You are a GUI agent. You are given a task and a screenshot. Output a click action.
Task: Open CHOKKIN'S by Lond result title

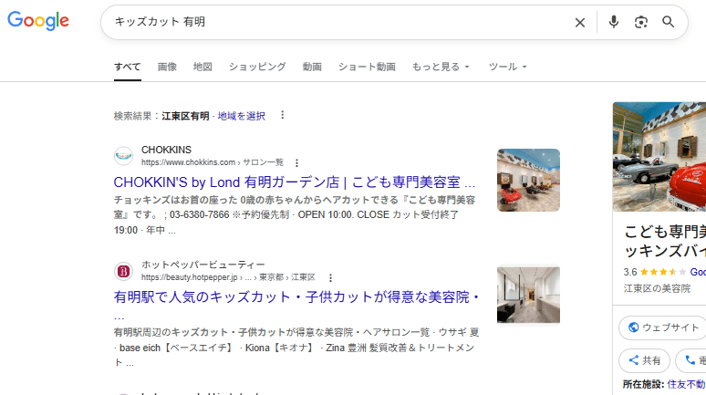click(295, 181)
